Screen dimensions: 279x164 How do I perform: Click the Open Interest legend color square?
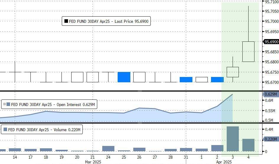coord(8,104)
